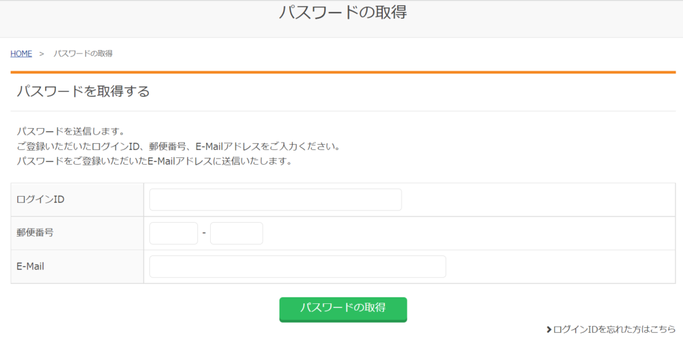Viewport: 683px width, 346px height.
Task: Click the first 郵便番号 input box
Action: [x=173, y=233]
